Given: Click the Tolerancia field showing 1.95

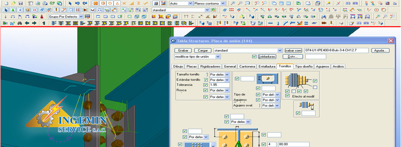Looking at the screenshot, I should [x=219, y=85].
